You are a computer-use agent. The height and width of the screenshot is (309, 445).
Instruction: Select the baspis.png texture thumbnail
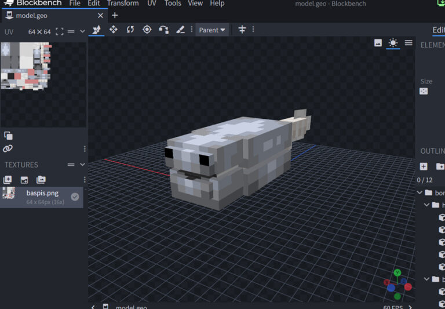coord(9,194)
